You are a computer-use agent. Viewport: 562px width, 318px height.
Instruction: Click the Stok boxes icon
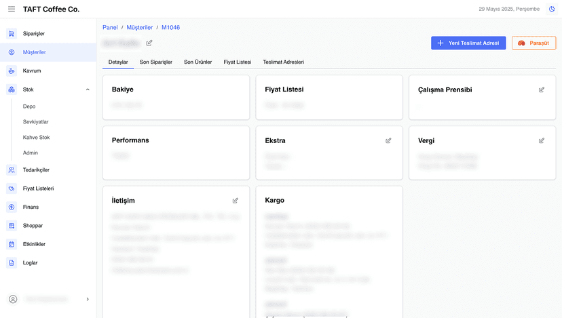[x=12, y=90]
